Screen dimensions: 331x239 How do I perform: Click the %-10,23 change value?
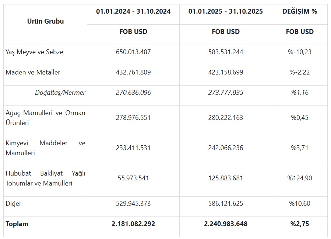point(299,52)
